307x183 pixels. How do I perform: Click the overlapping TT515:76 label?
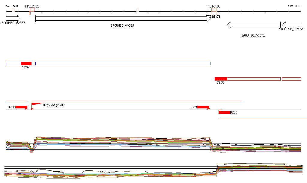click(x=213, y=17)
